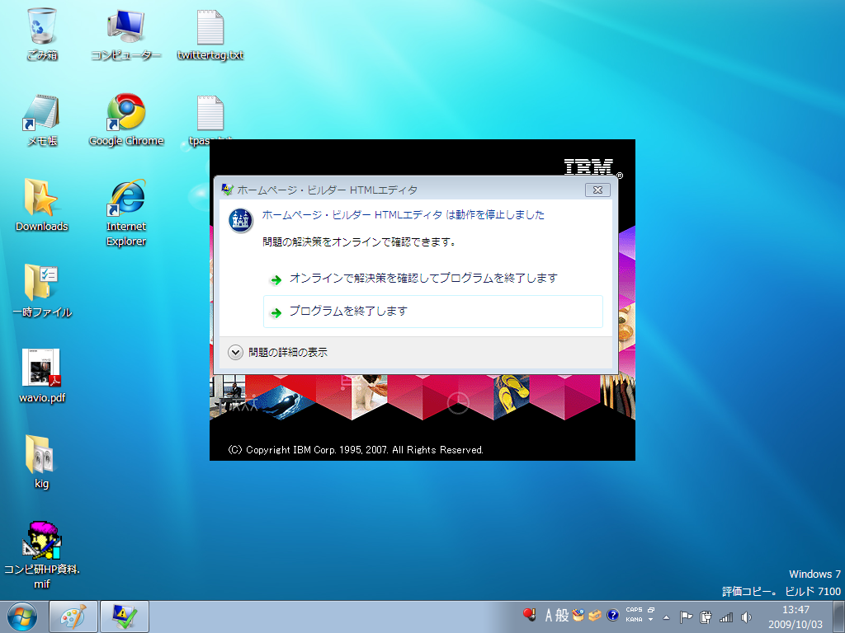Open the kig folder

coord(41,462)
